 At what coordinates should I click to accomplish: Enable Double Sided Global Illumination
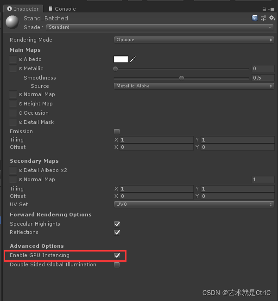117,265
